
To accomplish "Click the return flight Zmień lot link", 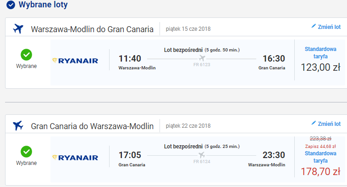I will click(326, 124).
